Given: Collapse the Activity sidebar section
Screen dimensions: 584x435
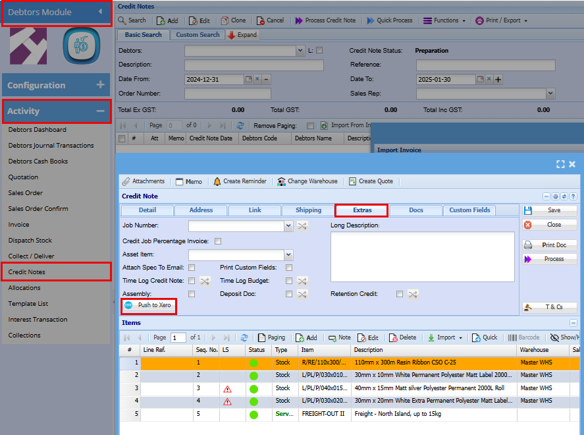Looking at the screenshot, I should pyautogui.click(x=100, y=111).
